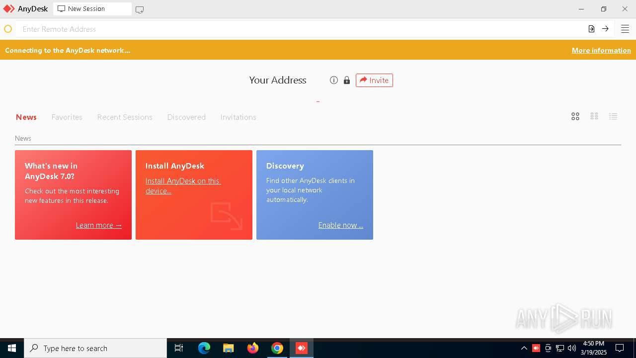Click the AnyDesk system tray icon
Screen dimensions: 636x358
coord(536,348)
